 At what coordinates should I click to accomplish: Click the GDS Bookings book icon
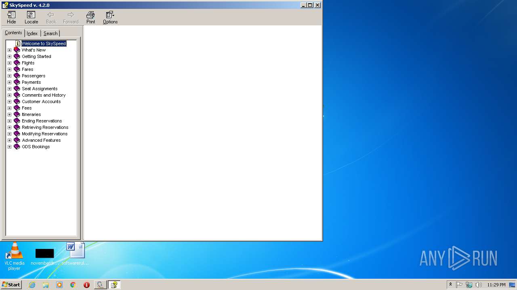(17, 147)
